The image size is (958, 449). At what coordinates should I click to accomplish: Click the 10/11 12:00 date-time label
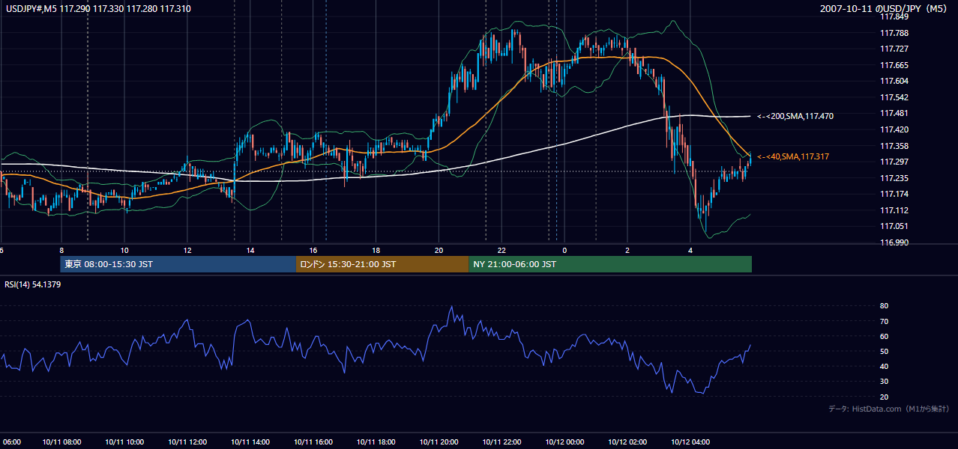[x=187, y=442]
